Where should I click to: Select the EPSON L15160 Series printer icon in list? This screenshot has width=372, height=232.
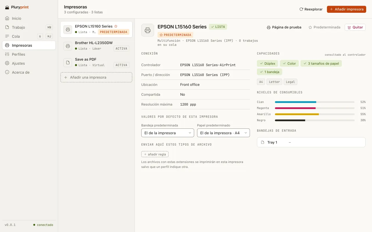tap(68, 29)
